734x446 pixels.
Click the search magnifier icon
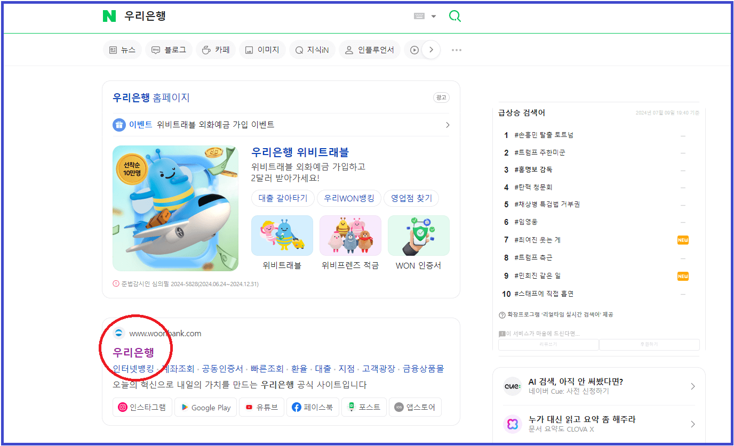(454, 16)
